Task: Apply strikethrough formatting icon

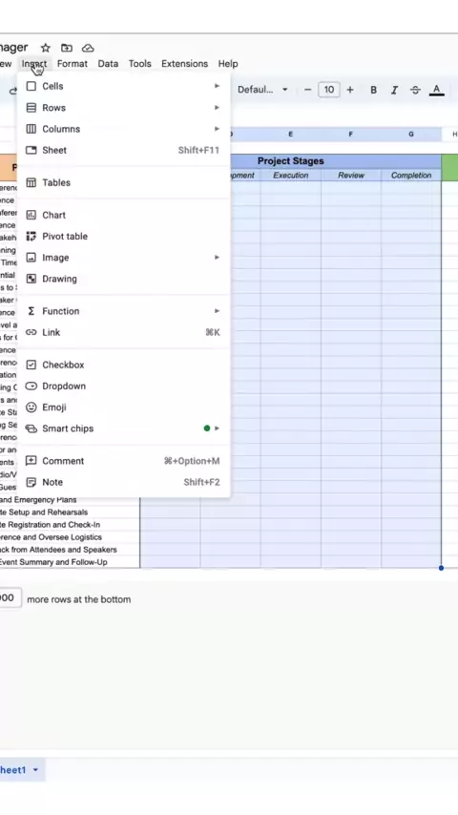Action: pyautogui.click(x=415, y=90)
